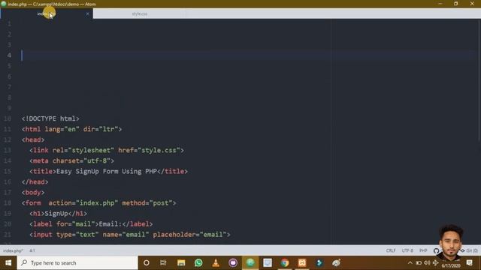Click the 4:1 cursor position in status bar
The width and height of the screenshot is (481, 270).
[32, 250]
